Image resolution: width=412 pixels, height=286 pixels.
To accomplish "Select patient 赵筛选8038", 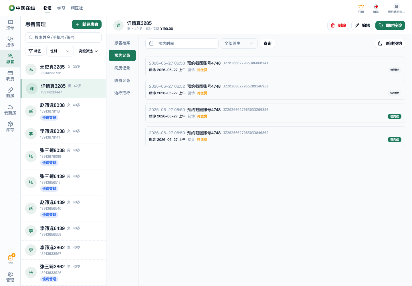I will [64, 111].
